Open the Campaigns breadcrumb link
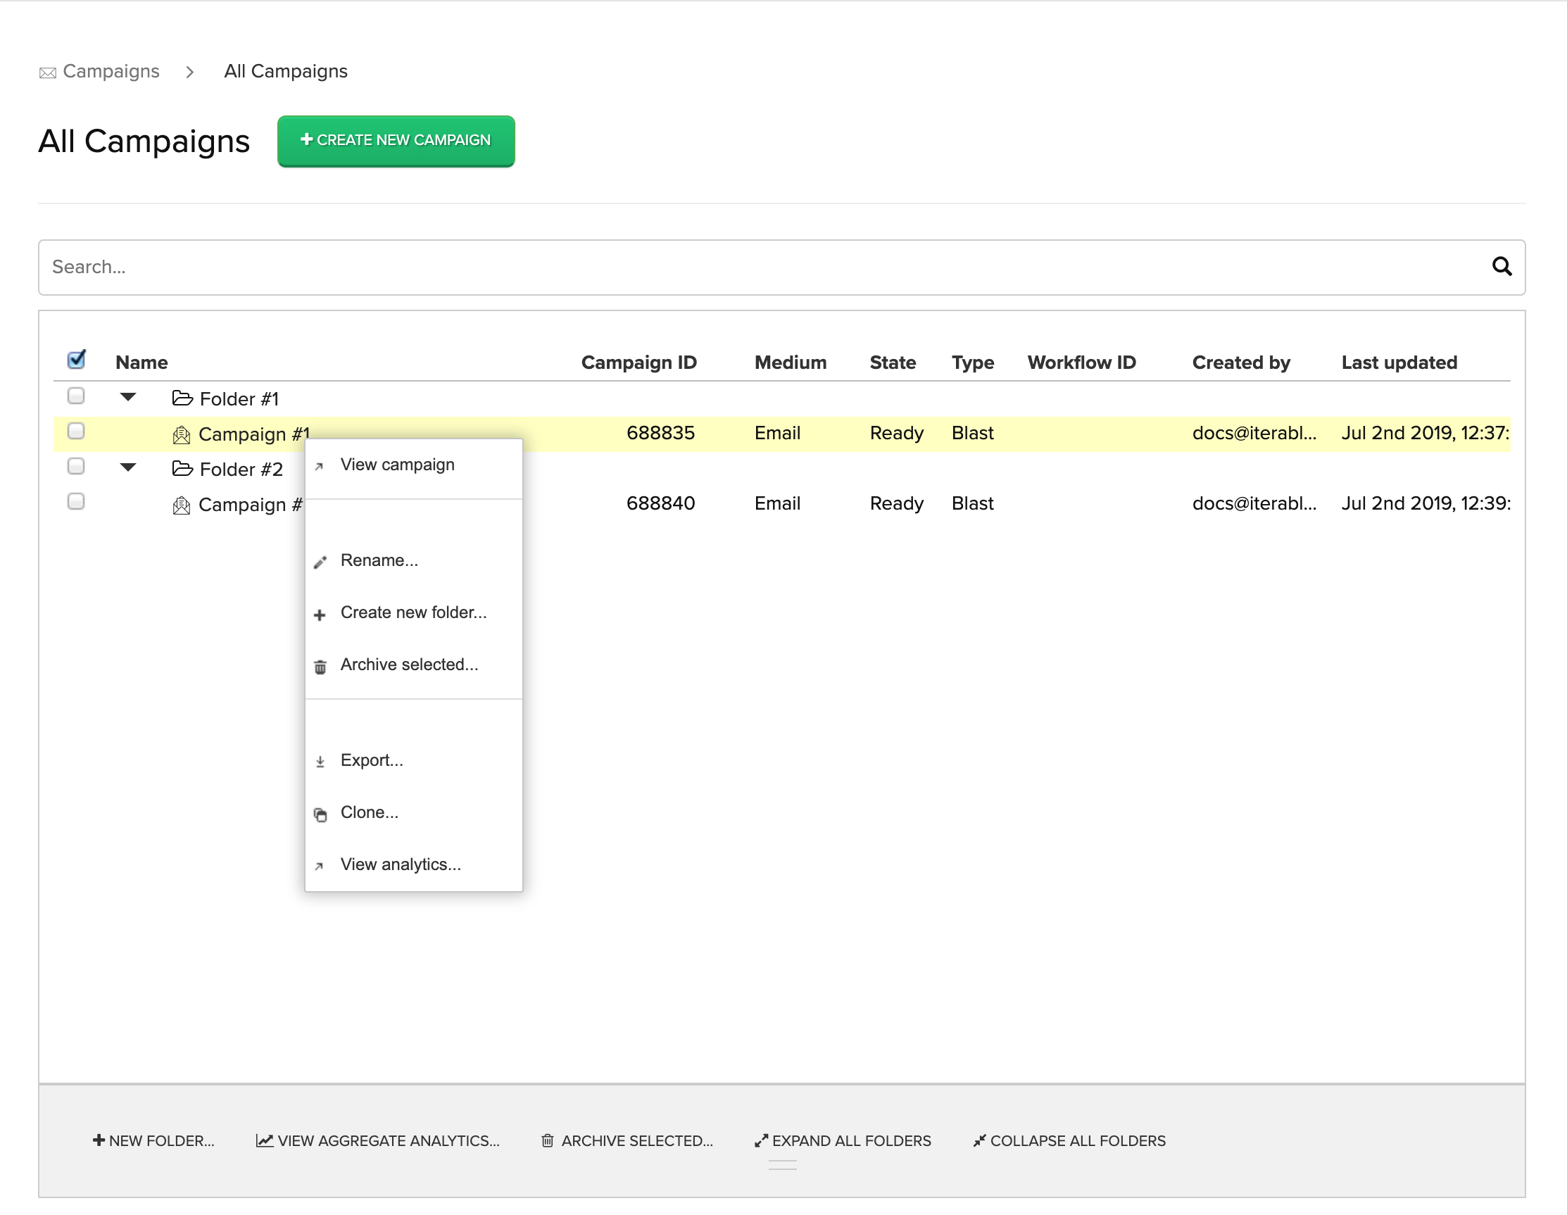 point(111,71)
